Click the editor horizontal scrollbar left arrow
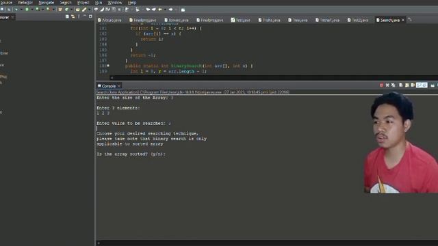The height and width of the screenshot is (246, 438). (112, 77)
